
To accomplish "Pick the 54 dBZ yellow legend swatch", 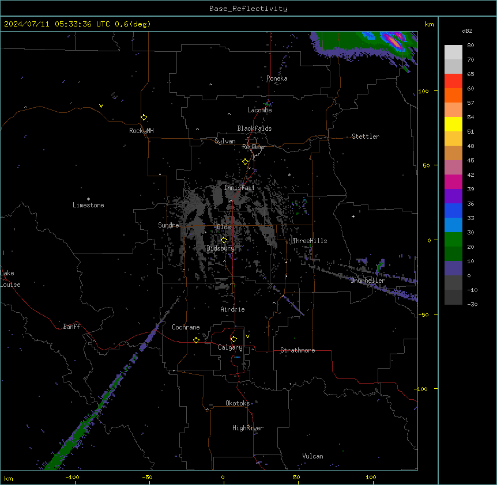I will point(453,124).
